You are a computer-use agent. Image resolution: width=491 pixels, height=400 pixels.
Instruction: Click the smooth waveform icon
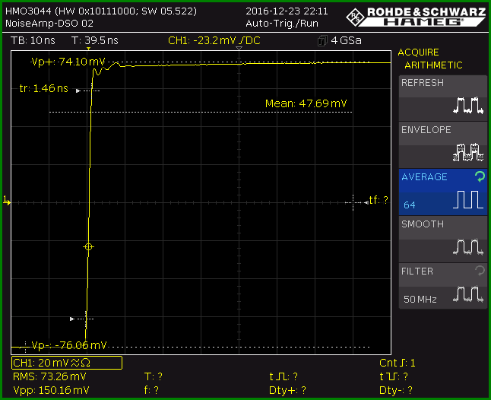point(468,247)
